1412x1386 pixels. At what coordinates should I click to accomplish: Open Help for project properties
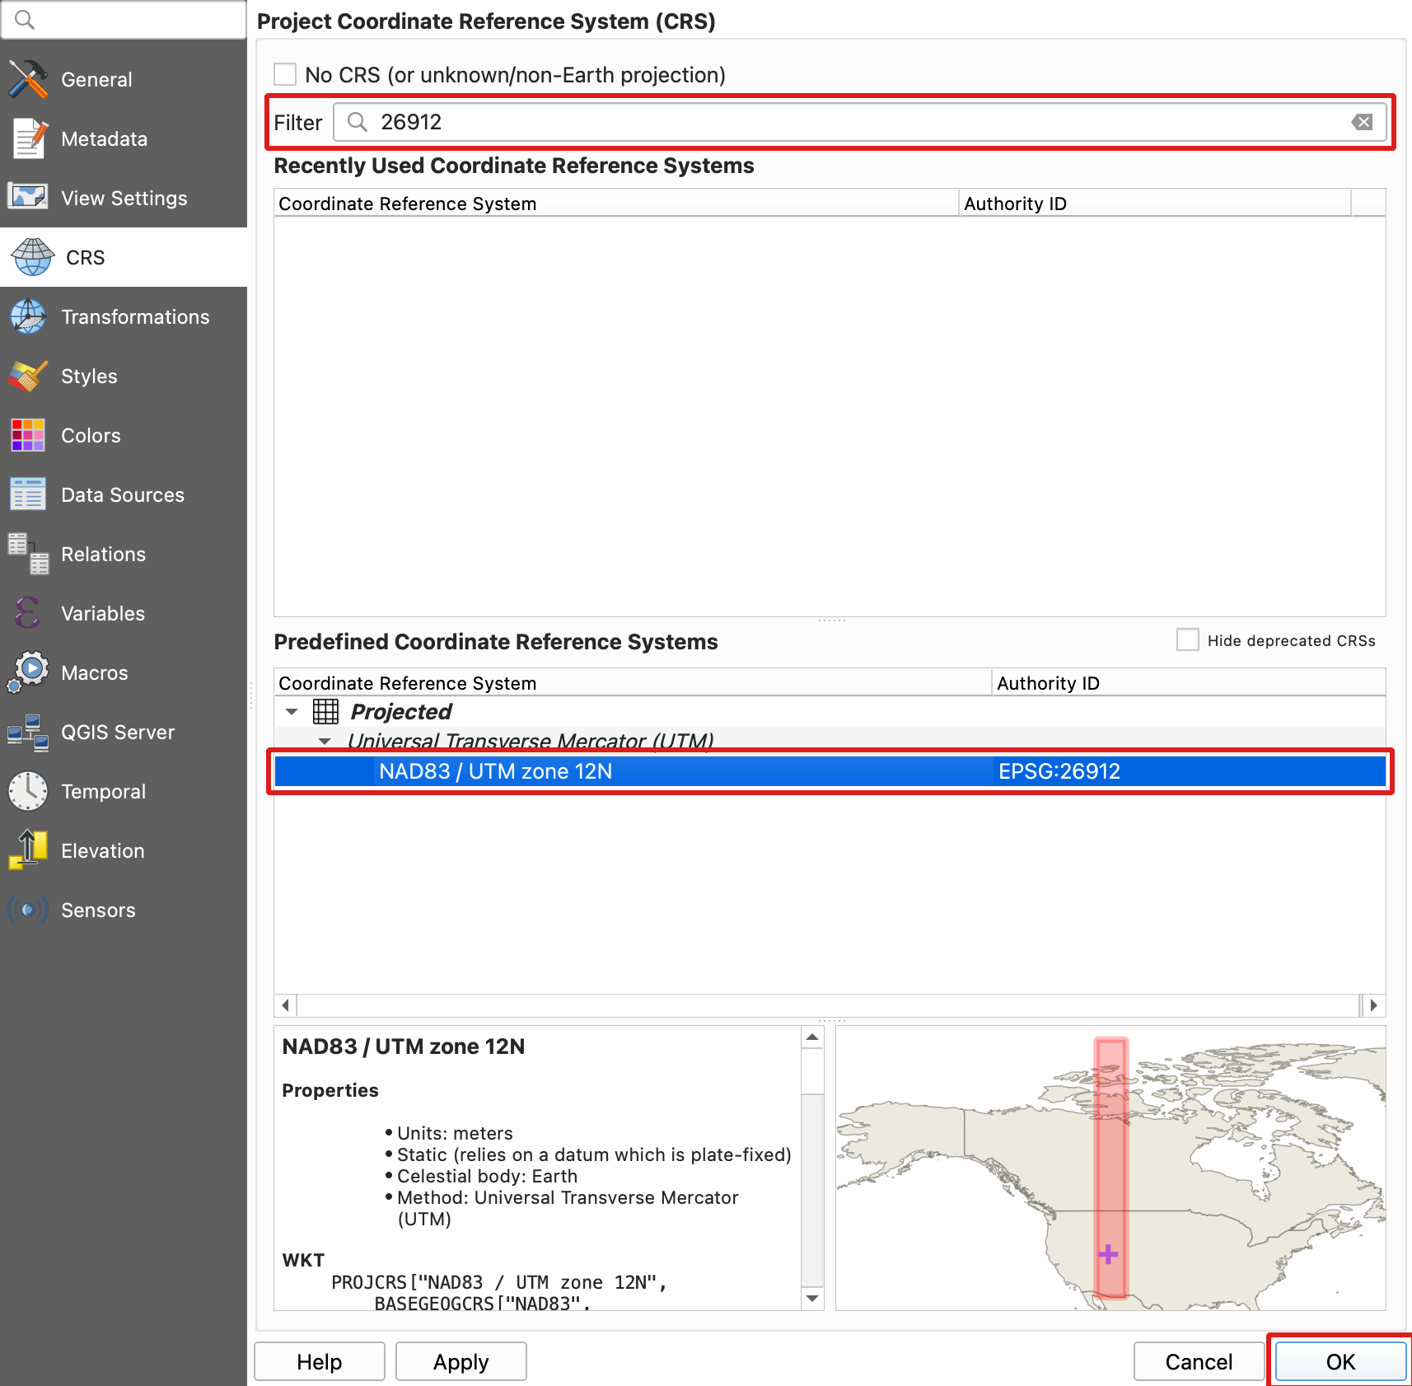point(320,1361)
